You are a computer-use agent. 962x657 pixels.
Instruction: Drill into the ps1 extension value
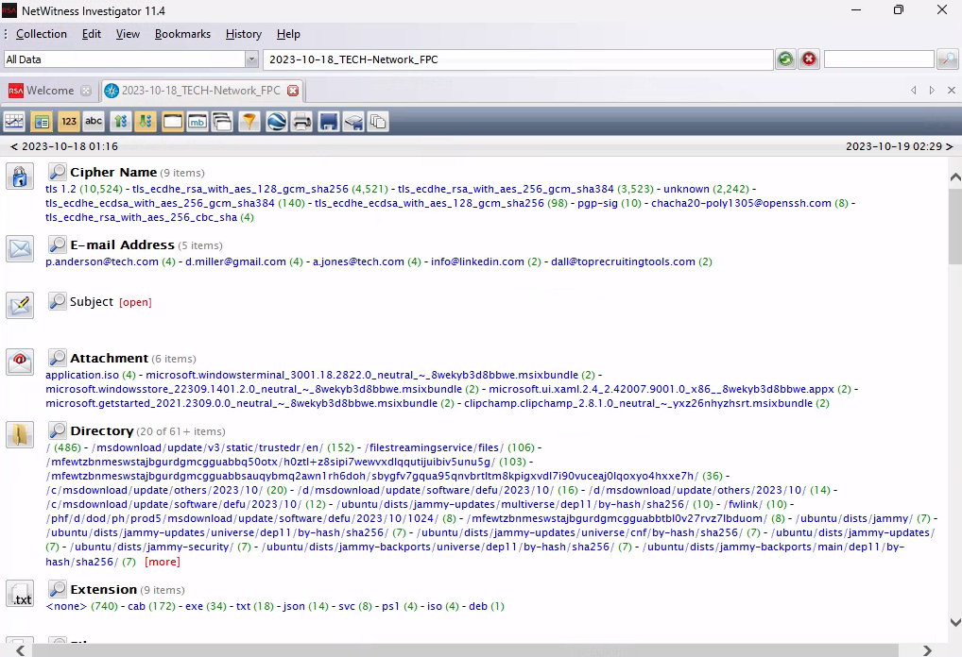pos(391,606)
